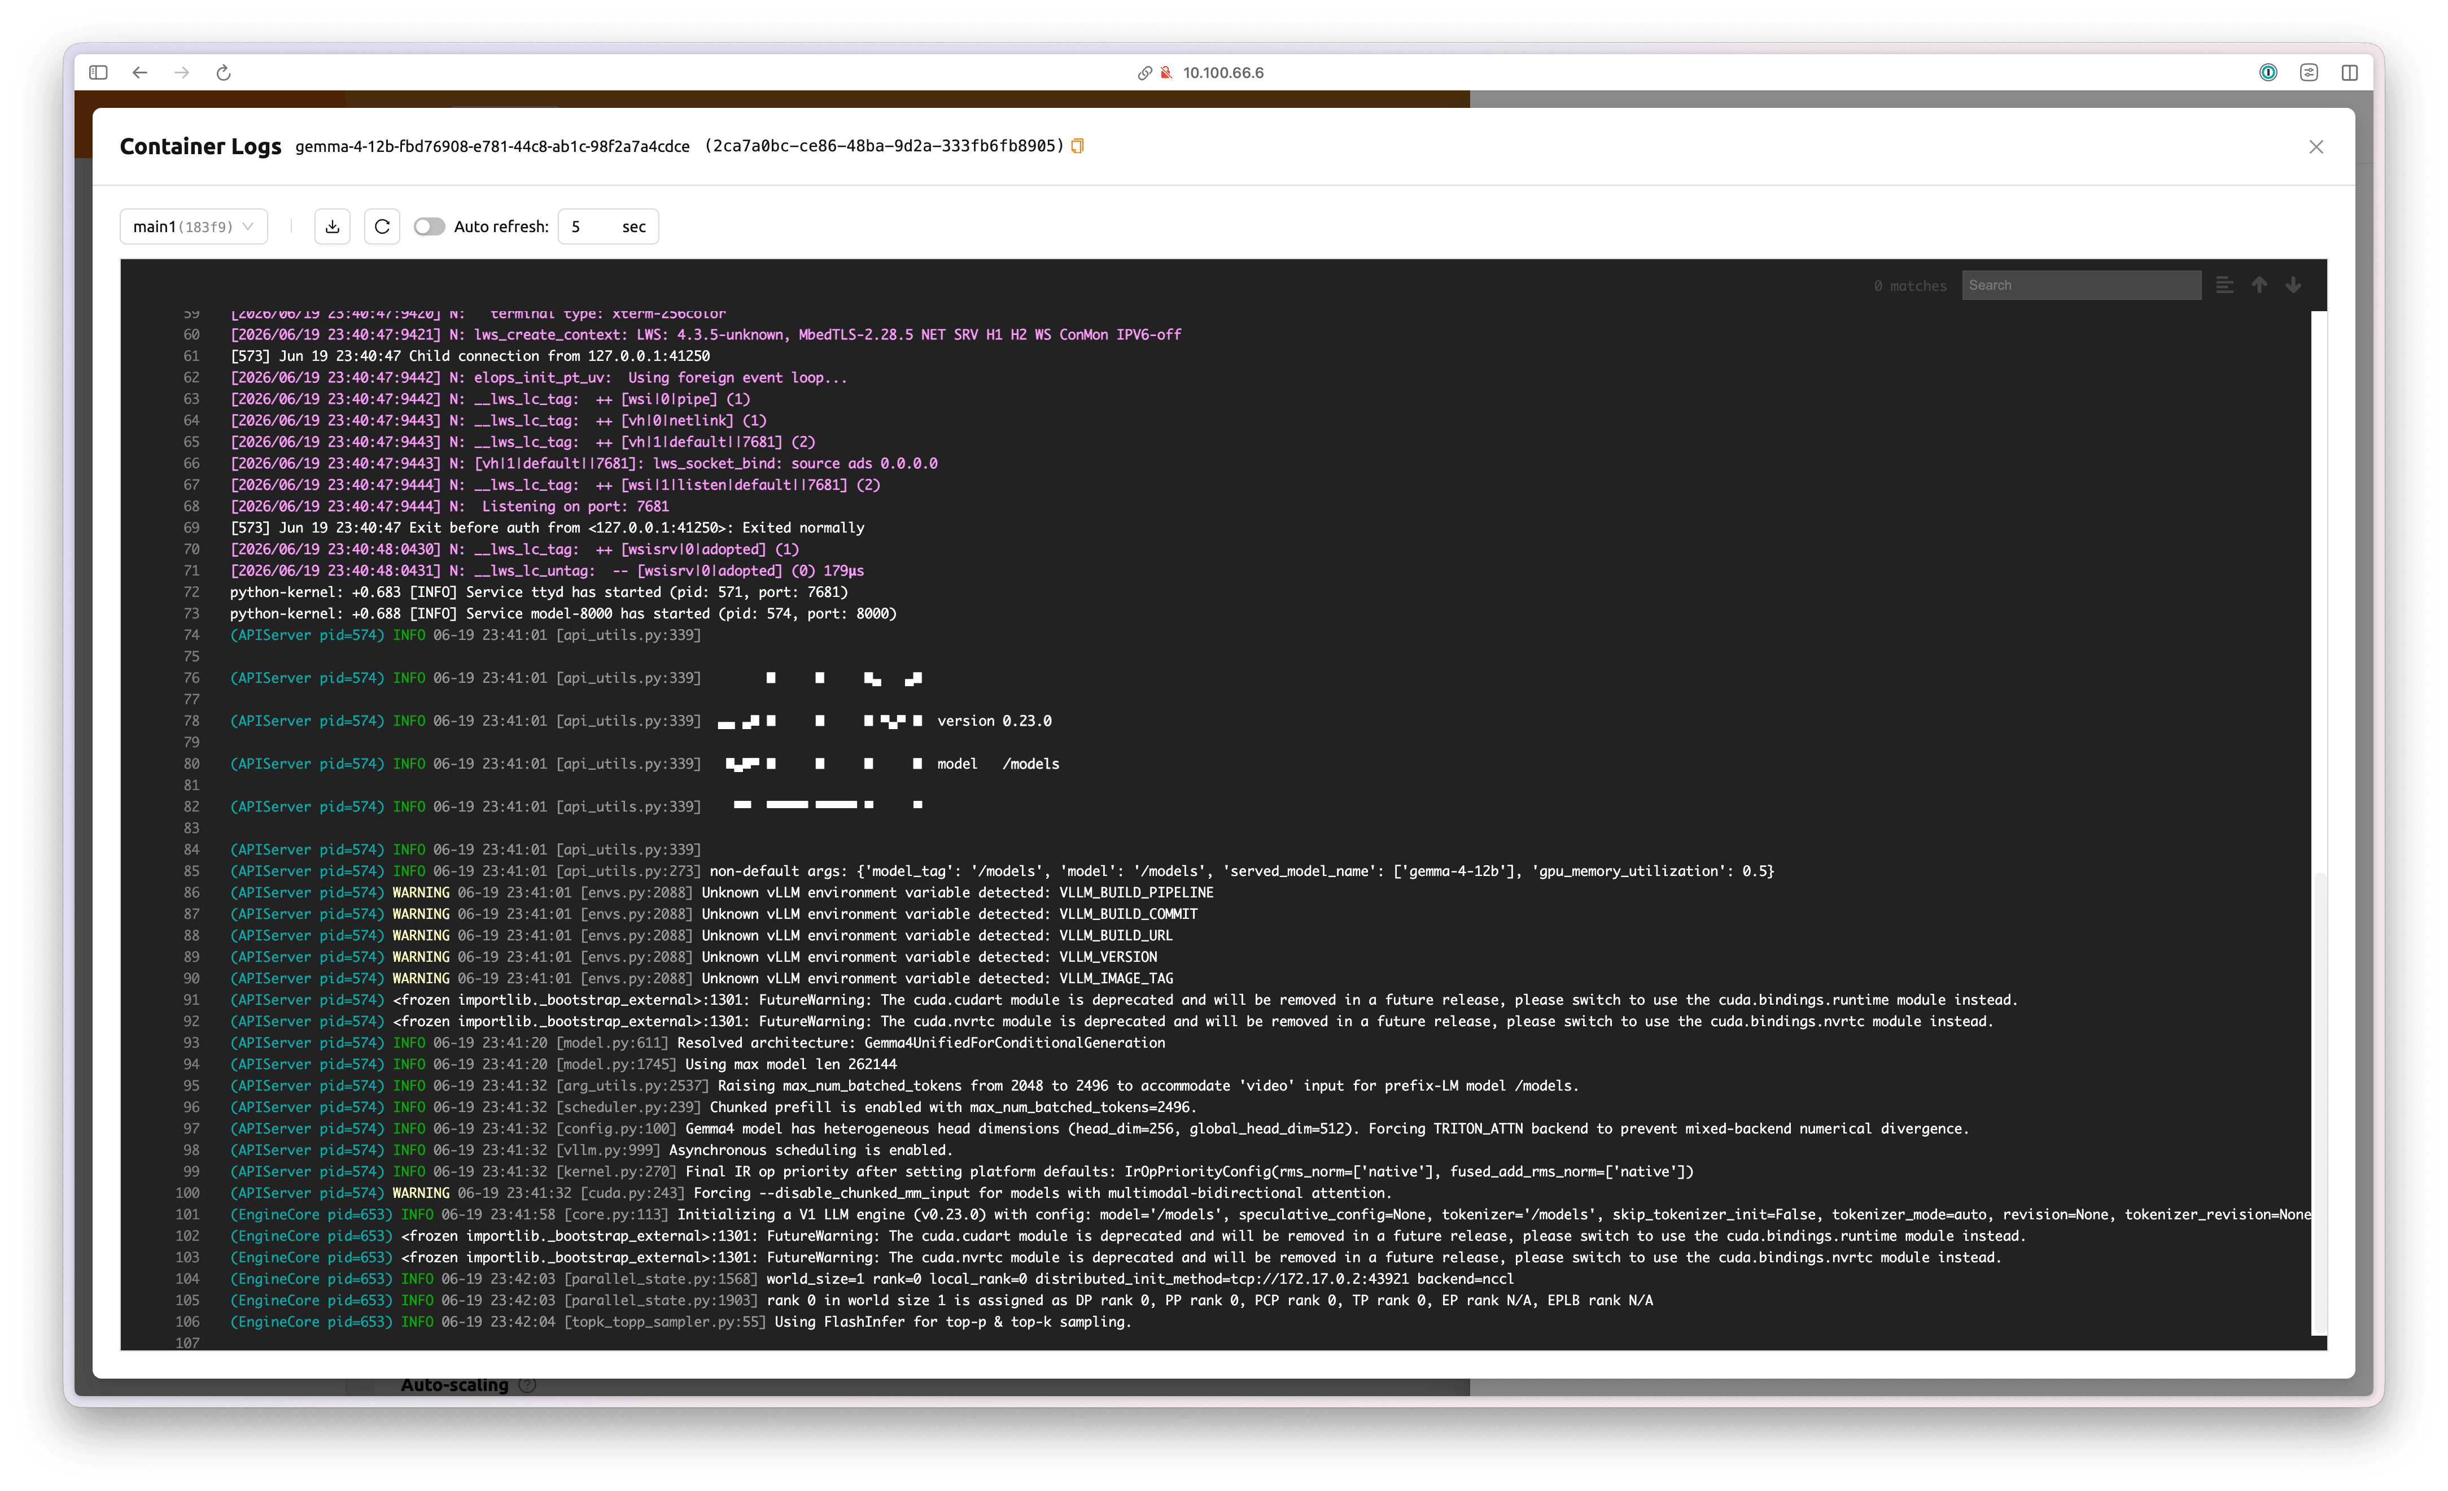Click 'Exited normally' log line 69
This screenshot has height=1491, width=2448.
click(x=548, y=528)
